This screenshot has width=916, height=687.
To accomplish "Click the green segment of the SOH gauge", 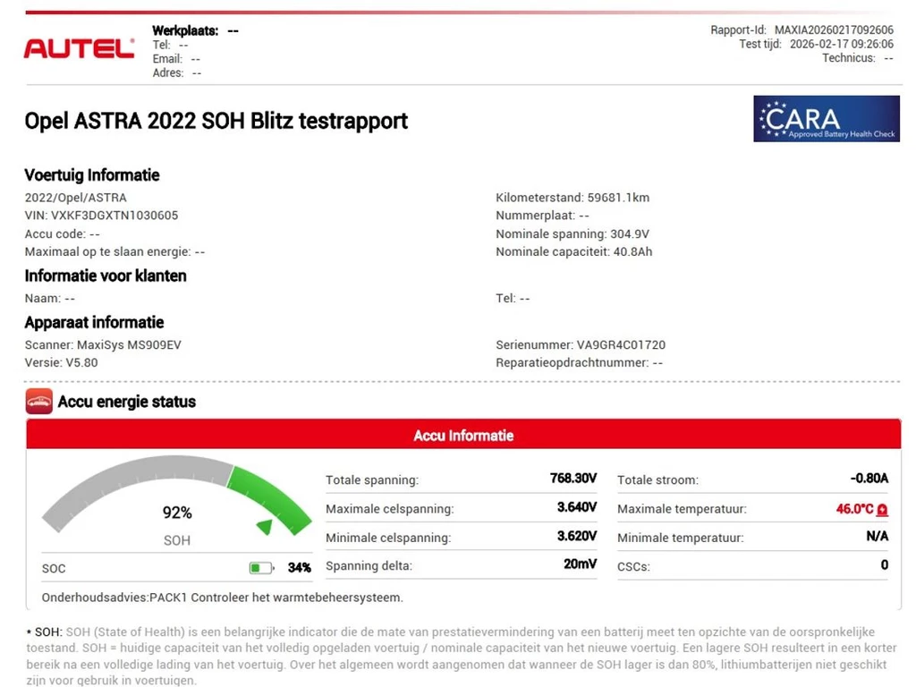I will pos(273,496).
